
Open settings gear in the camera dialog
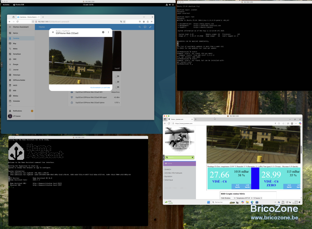(x=103, y=32)
